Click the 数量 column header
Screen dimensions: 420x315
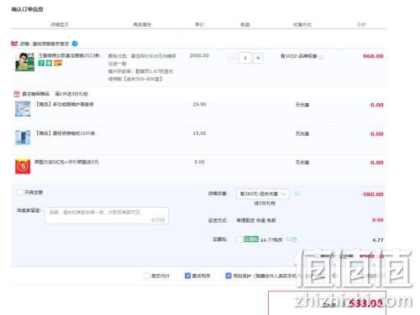(x=245, y=24)
